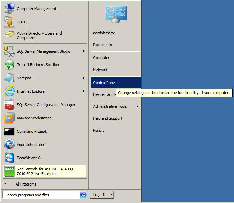
Task: Click All Programs label
Action: (26, 184)
